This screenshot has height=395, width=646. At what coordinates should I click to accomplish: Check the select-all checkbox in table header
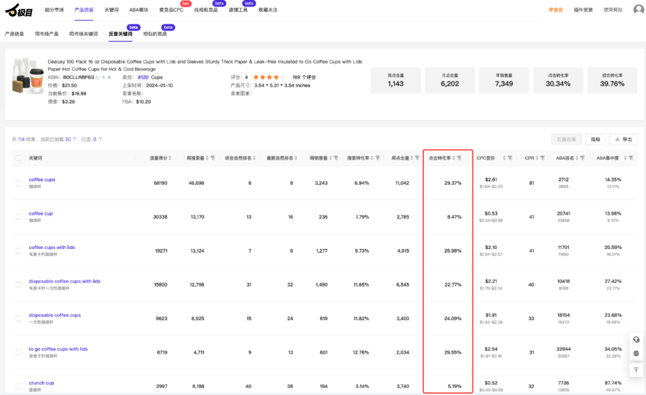click(19, 158)
